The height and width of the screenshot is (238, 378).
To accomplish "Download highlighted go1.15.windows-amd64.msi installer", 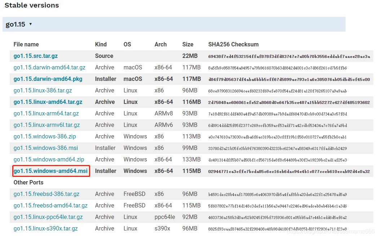I will point(50,171).
